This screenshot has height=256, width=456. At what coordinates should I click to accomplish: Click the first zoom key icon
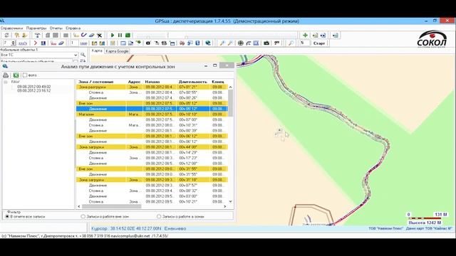(222, 43)
